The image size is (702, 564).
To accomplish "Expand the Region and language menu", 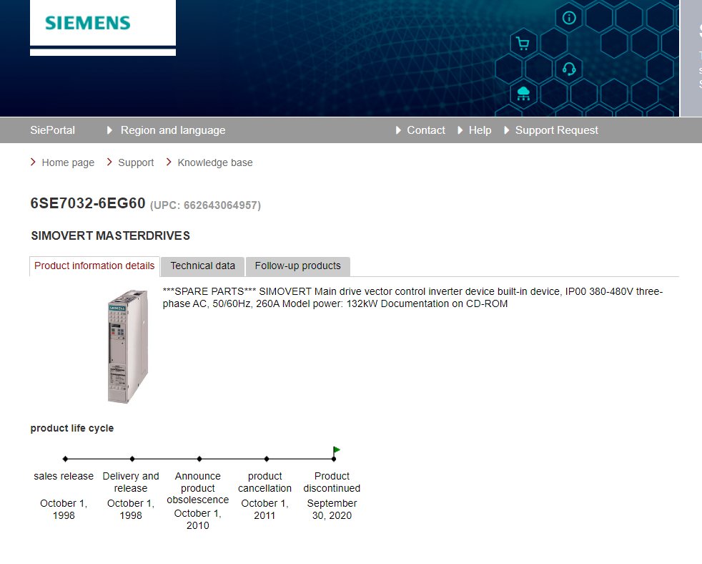I will pyautogui.click(x=172, y=130).
